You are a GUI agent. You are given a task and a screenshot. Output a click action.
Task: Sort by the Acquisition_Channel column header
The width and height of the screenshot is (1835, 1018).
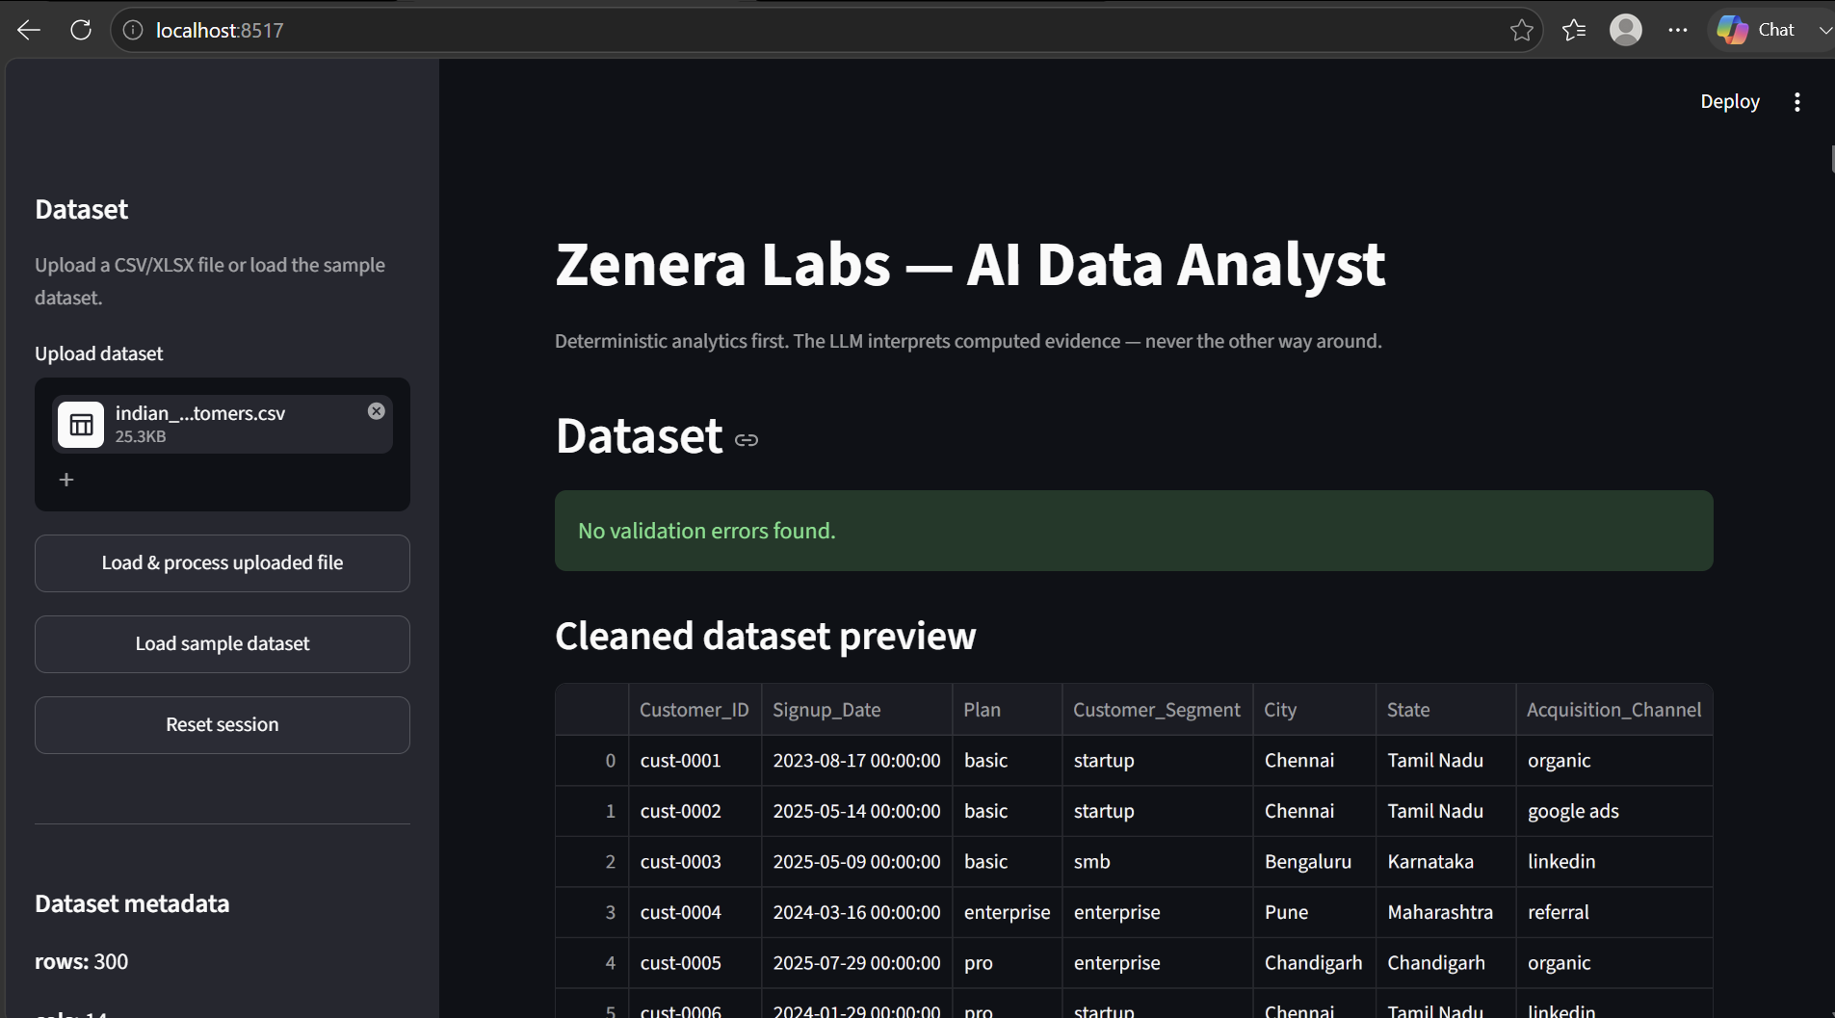1614,710
